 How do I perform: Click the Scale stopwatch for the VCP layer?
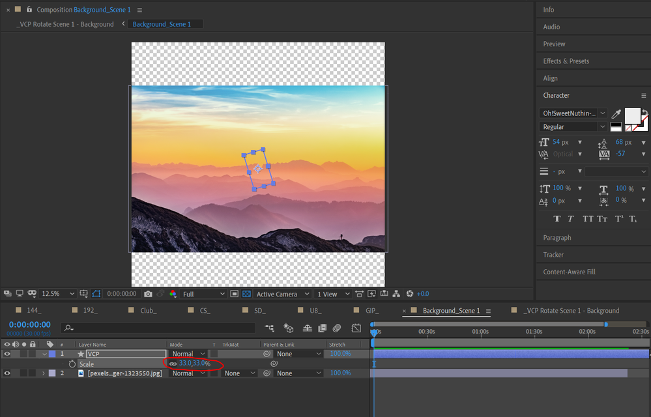tap(72, 364)
